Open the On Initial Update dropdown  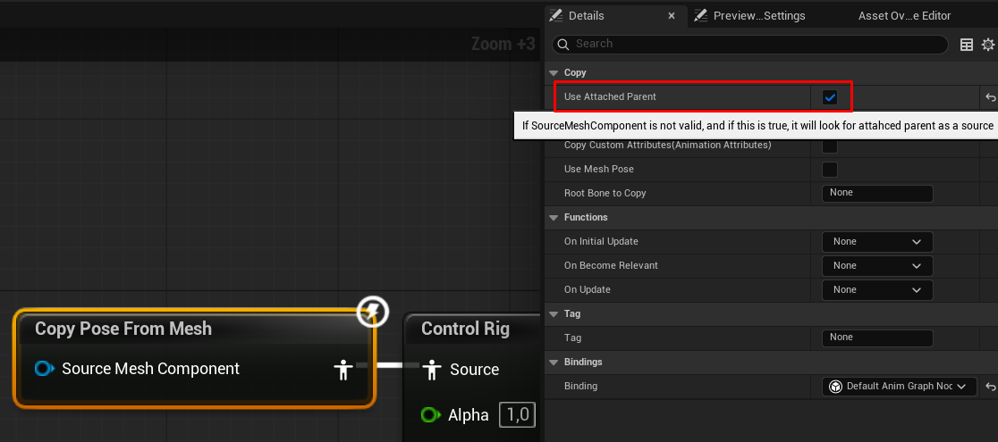click(x=876, y=242)
